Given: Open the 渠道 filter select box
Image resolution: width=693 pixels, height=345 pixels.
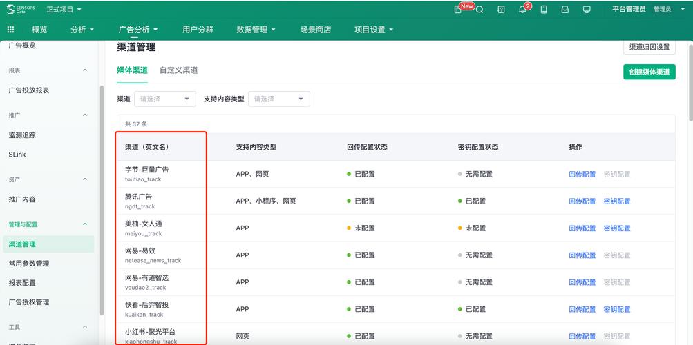Looking at the screenshot, I should (165, 99).
